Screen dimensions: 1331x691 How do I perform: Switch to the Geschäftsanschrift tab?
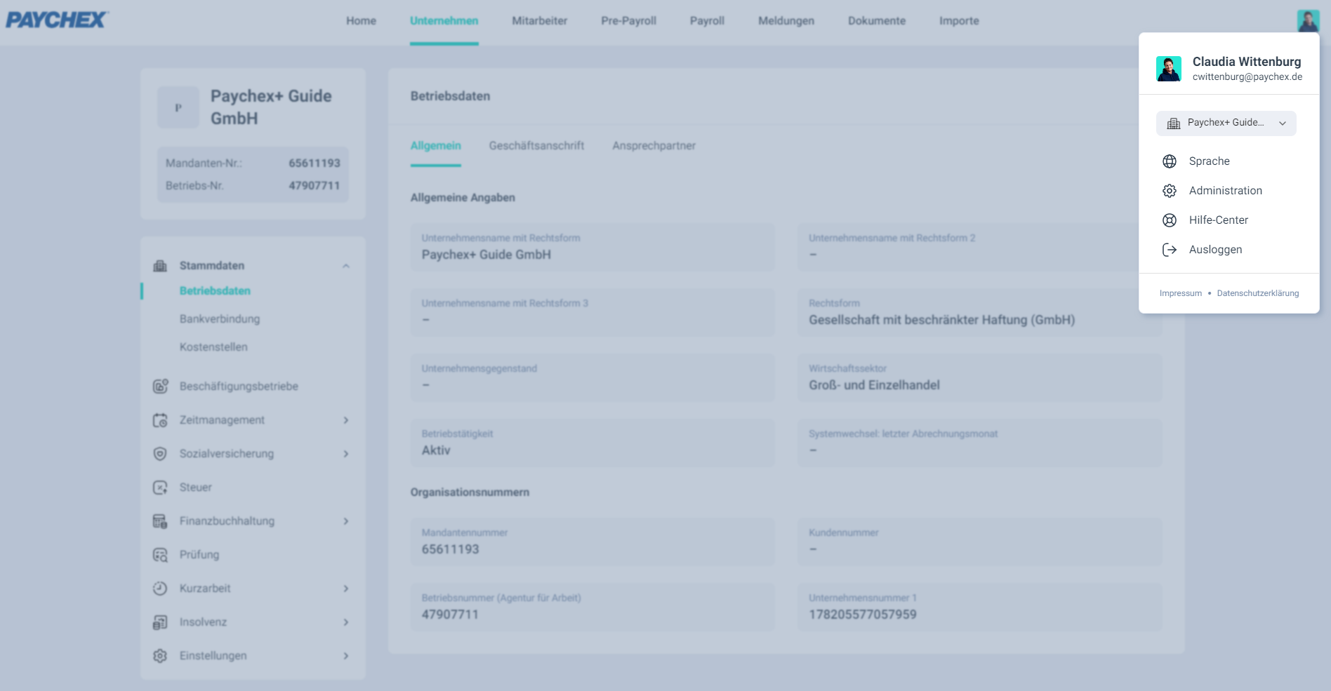(x=536, y=146)
